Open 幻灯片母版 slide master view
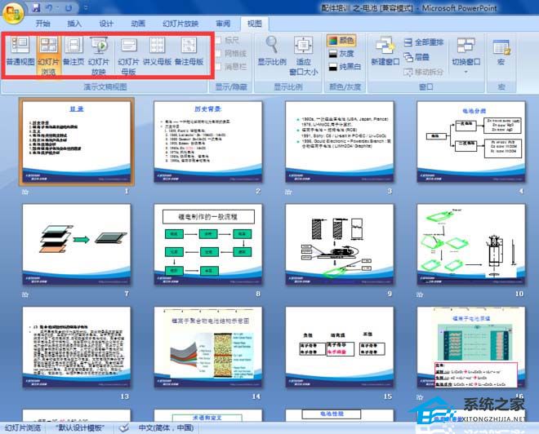Image resolution: width=539 pixels, height=434 pixels. point(128,56)
